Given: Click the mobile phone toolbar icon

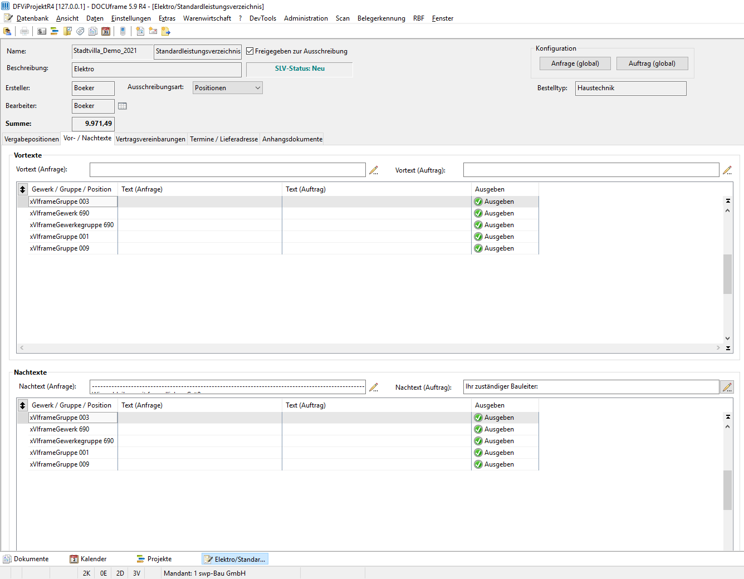Looking at the screenshot, I should coord(123,31).
